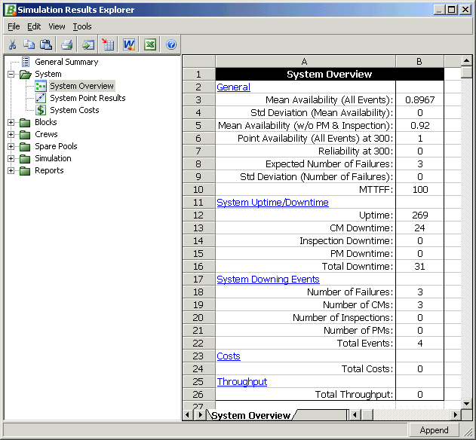The image size is (476, 440).
Task: Click the Reports folder icon
Action: click(x=25, y=171)
